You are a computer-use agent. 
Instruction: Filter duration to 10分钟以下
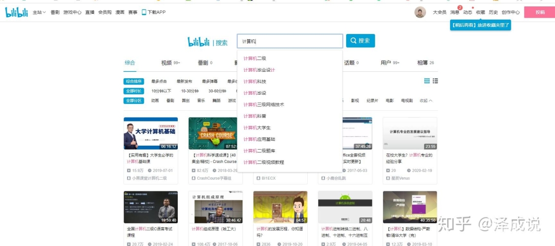[x=162, y=91]
